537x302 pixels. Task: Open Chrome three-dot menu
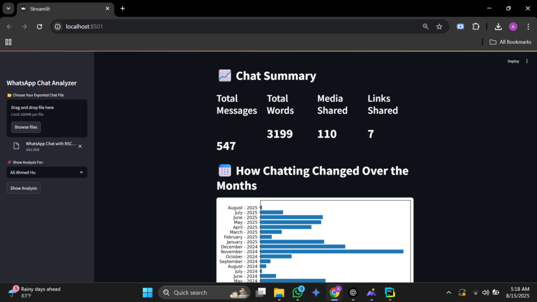pyautogui.click(x=528, y=26)
